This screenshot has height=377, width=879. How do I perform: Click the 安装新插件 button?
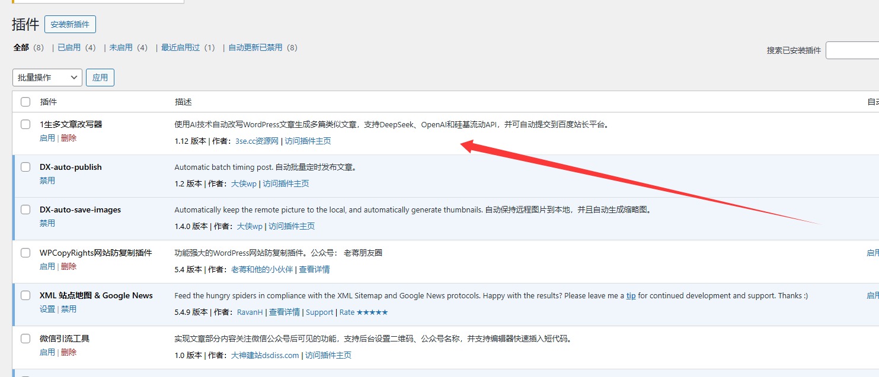pyautogui.click(x=70, y=24)
